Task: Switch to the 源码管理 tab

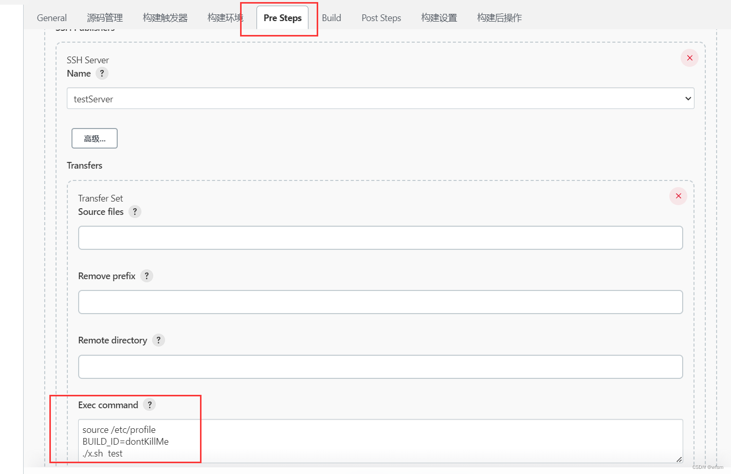Action: (105, 18)
